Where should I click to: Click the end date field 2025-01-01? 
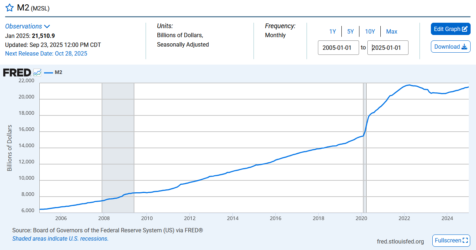click(x=388, y=48)
